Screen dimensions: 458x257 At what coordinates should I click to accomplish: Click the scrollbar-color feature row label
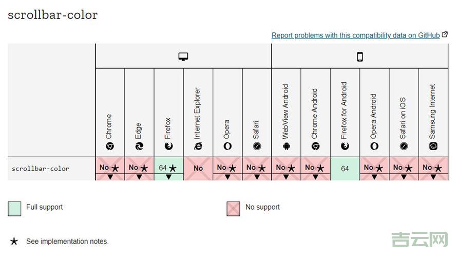41,169
